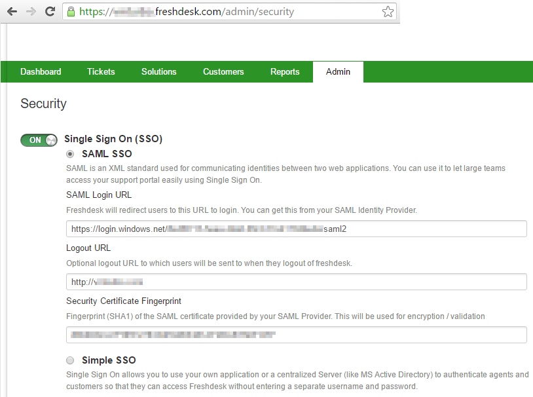Click the Security Certificate Fingerprint field
533x397 pixels.
tap(297, 335)
